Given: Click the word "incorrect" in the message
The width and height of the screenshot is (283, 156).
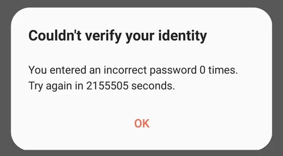Looking at the screenshot, I should point(125,70).
